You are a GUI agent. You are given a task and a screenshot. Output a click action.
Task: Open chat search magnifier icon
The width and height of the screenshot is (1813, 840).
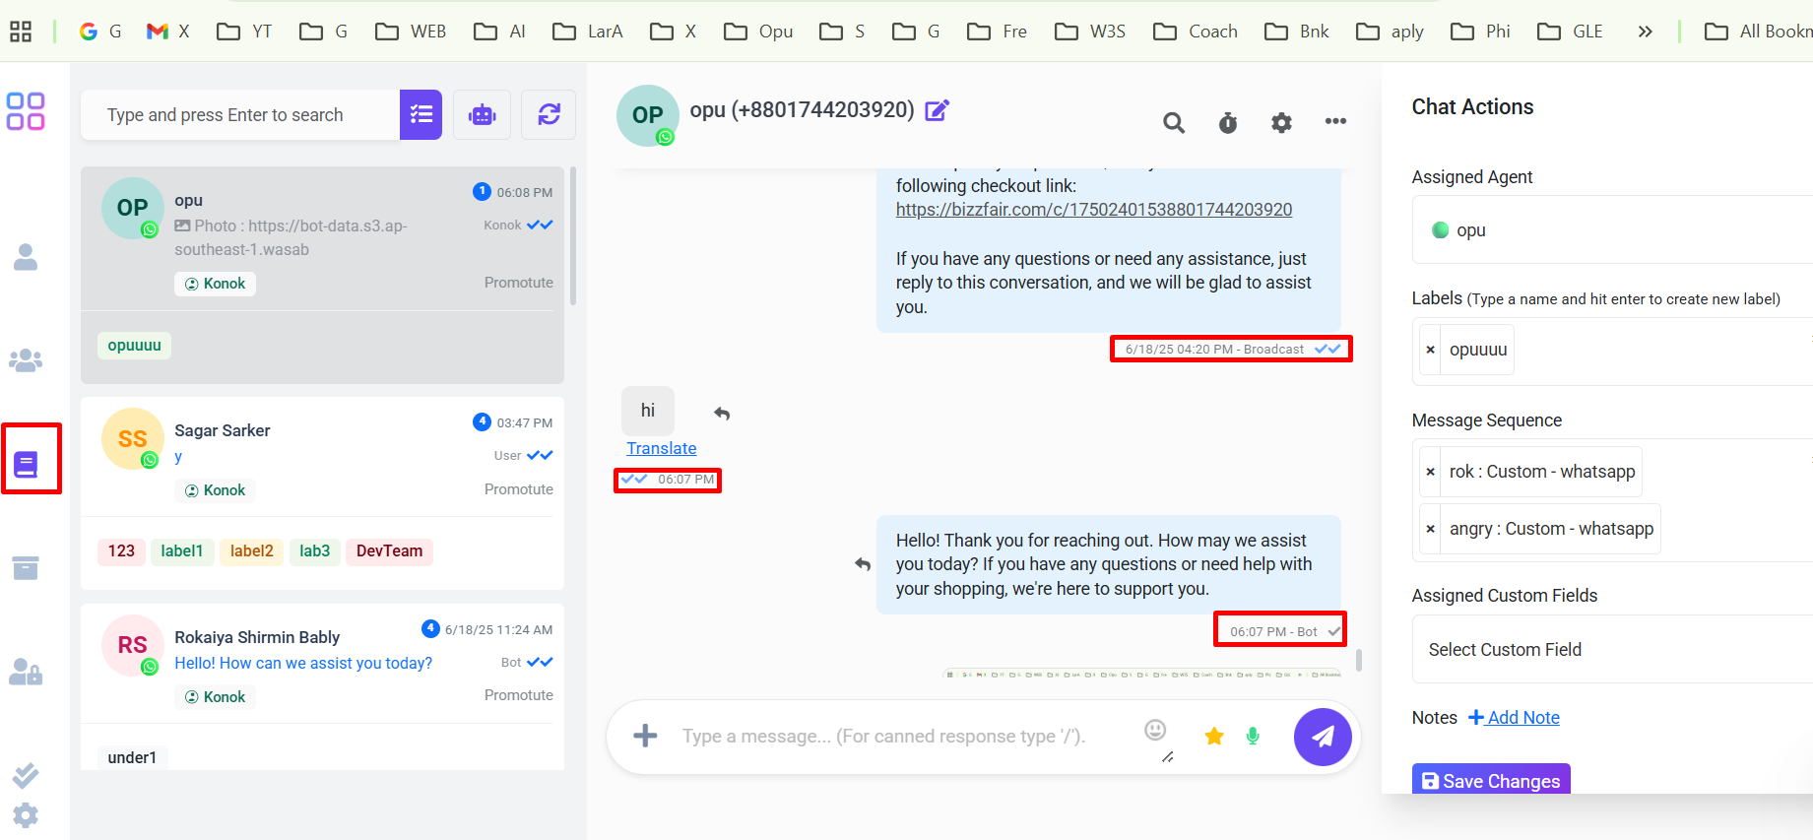point(1173,123)
